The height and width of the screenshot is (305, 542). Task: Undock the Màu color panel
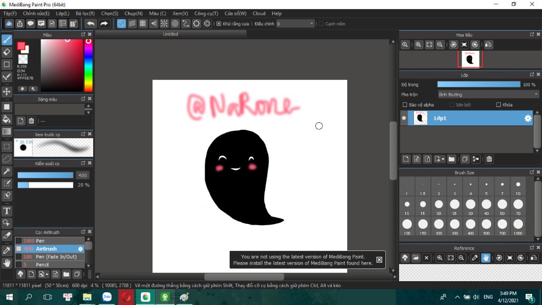[83, 34]
